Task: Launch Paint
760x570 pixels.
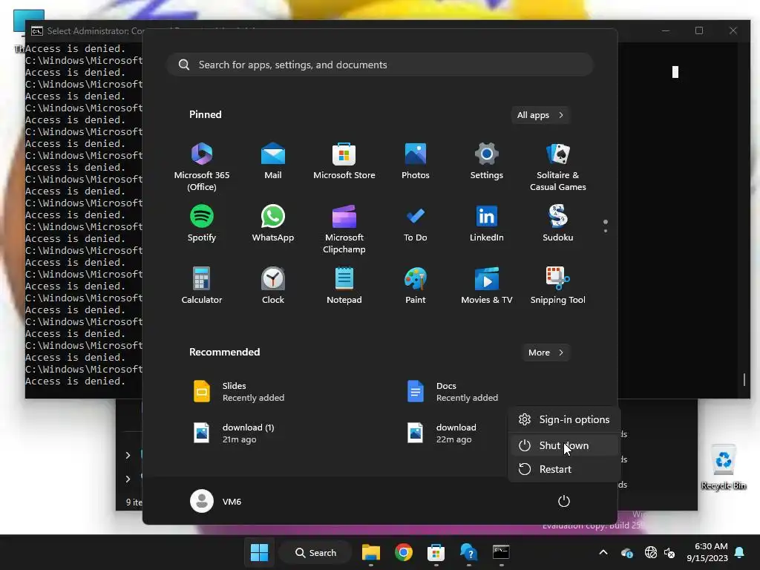Action: (x=416, y=286)
